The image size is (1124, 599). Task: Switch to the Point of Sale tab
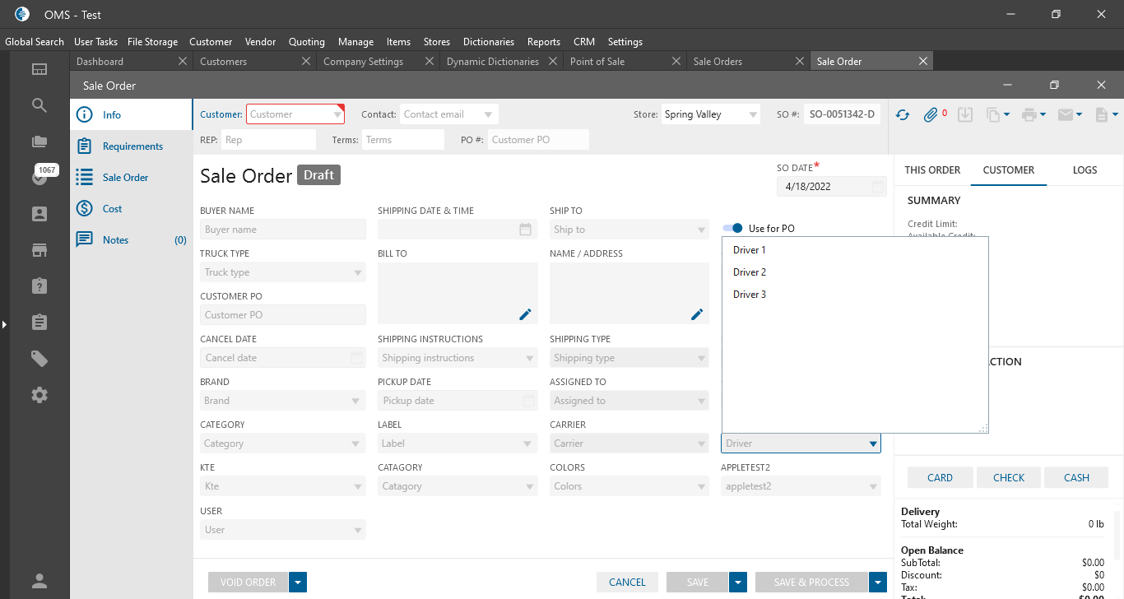click(597, 62)
